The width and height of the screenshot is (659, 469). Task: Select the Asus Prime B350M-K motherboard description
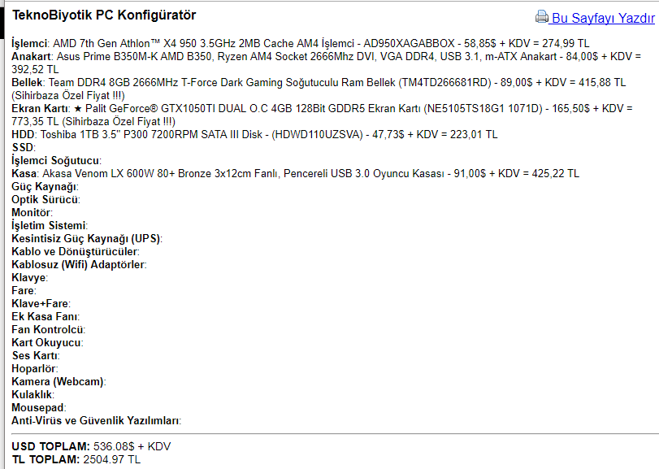[x=306, y=56]
